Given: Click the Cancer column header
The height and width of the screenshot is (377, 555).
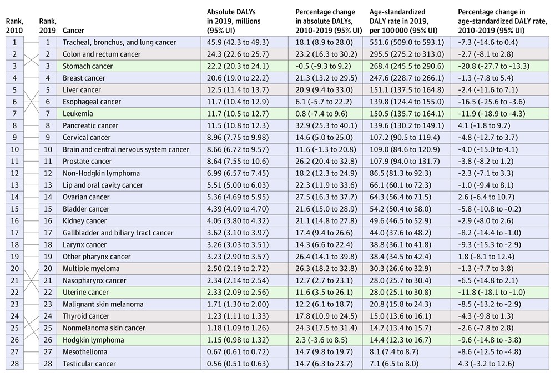Looking at the screenshot, I should click(x=73, y=31).
